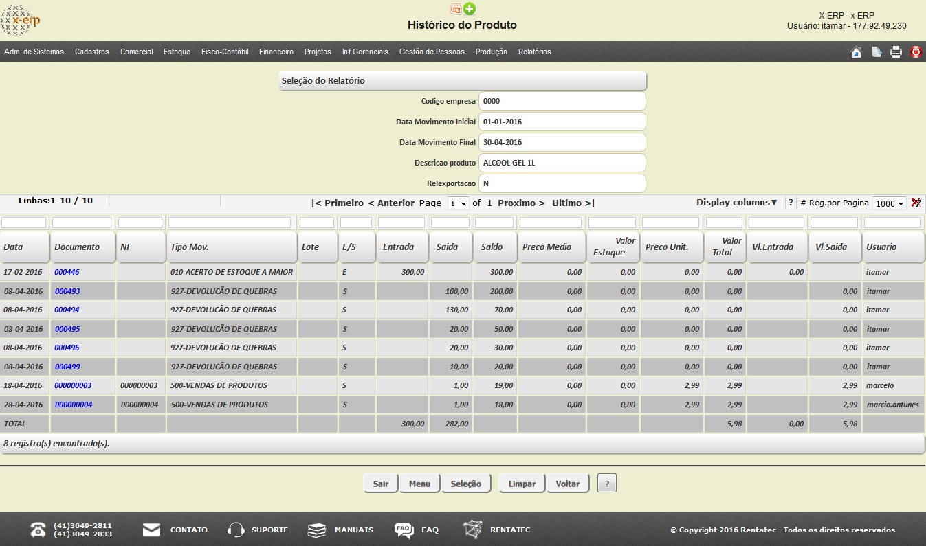Sort by the Preco Medio column header

tap(551, 247)
